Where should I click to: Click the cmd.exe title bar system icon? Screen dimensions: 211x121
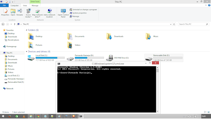click(x=59, y=64)
